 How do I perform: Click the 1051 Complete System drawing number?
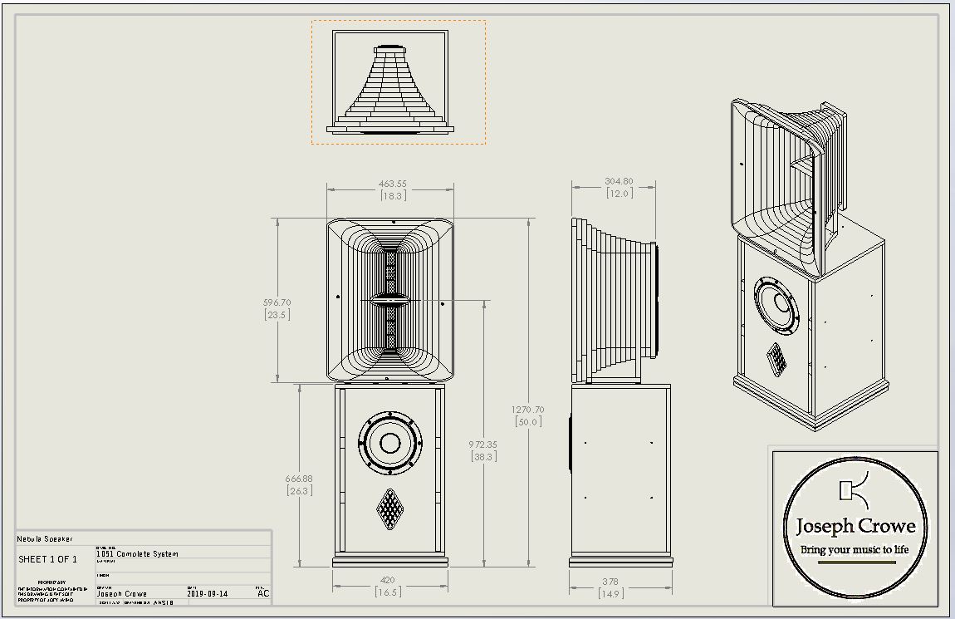(137, 554)
